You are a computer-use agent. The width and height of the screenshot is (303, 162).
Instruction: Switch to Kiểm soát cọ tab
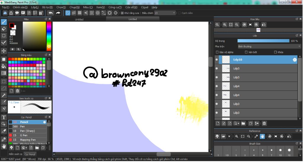pos(15,154)
